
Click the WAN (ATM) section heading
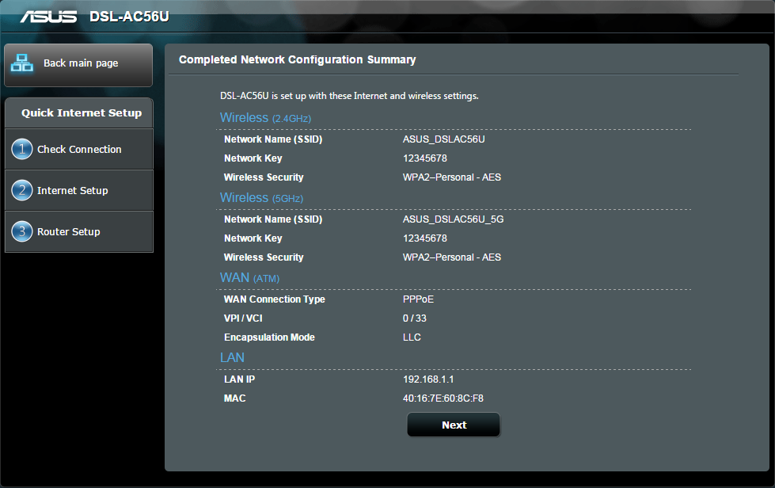coord(249,278)
